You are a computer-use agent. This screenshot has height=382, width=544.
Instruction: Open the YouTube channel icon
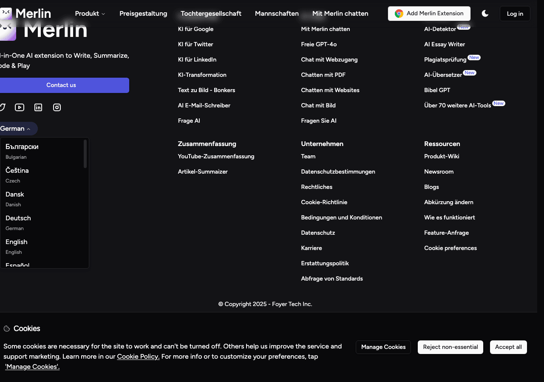(19, 107)
